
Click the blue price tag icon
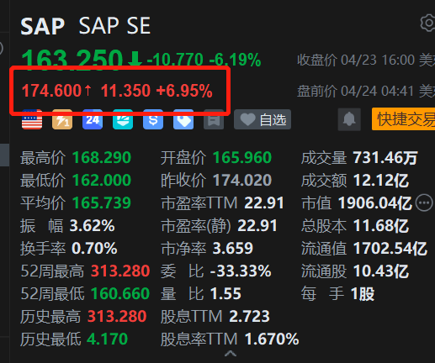click(183, 119)
